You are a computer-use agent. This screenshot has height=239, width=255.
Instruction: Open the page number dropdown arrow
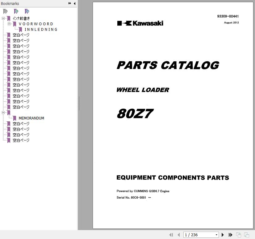pyautogui.click(x=216, y=235)
